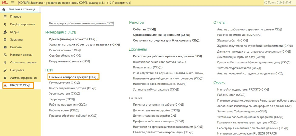Open the hamburger main menu icon

click(12, 3)
